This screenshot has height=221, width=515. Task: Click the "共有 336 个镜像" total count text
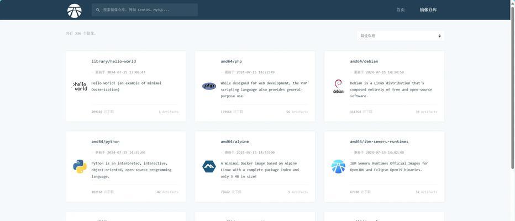pyautogui.click(x=81, y=34)
